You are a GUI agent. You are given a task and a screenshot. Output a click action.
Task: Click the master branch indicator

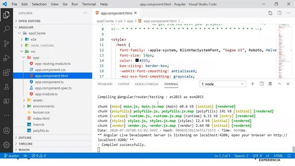pos(12,156)
